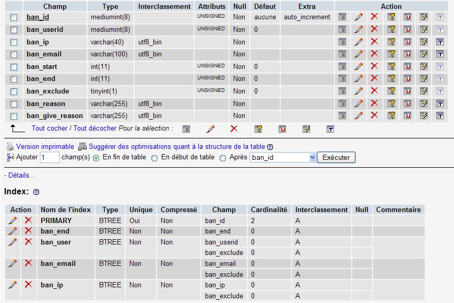Screen dimensions: 454x303
Task: Browse distinct values of ban_id field
Action: [x=342, y=17]
